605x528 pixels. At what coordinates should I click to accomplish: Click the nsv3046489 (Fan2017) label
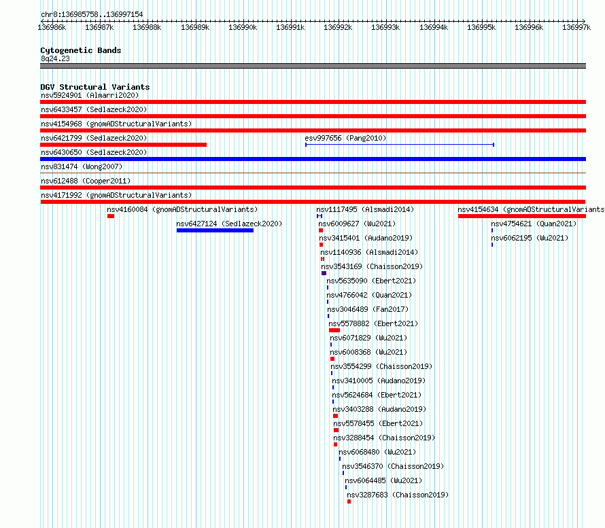[x=368, y=309]
